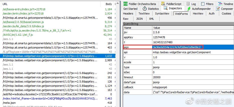The width and height of the screenshot is (234, 107).
Task: Open the Fiddler Orchestra Beta tab icon
Action: tap(126, 4)
